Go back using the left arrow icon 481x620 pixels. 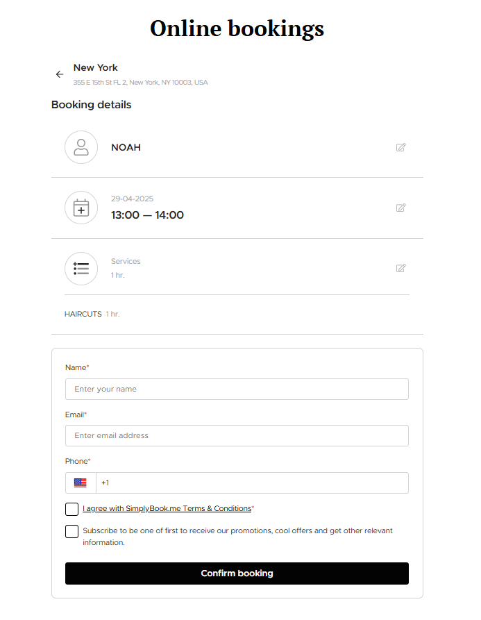pos(60,74)
